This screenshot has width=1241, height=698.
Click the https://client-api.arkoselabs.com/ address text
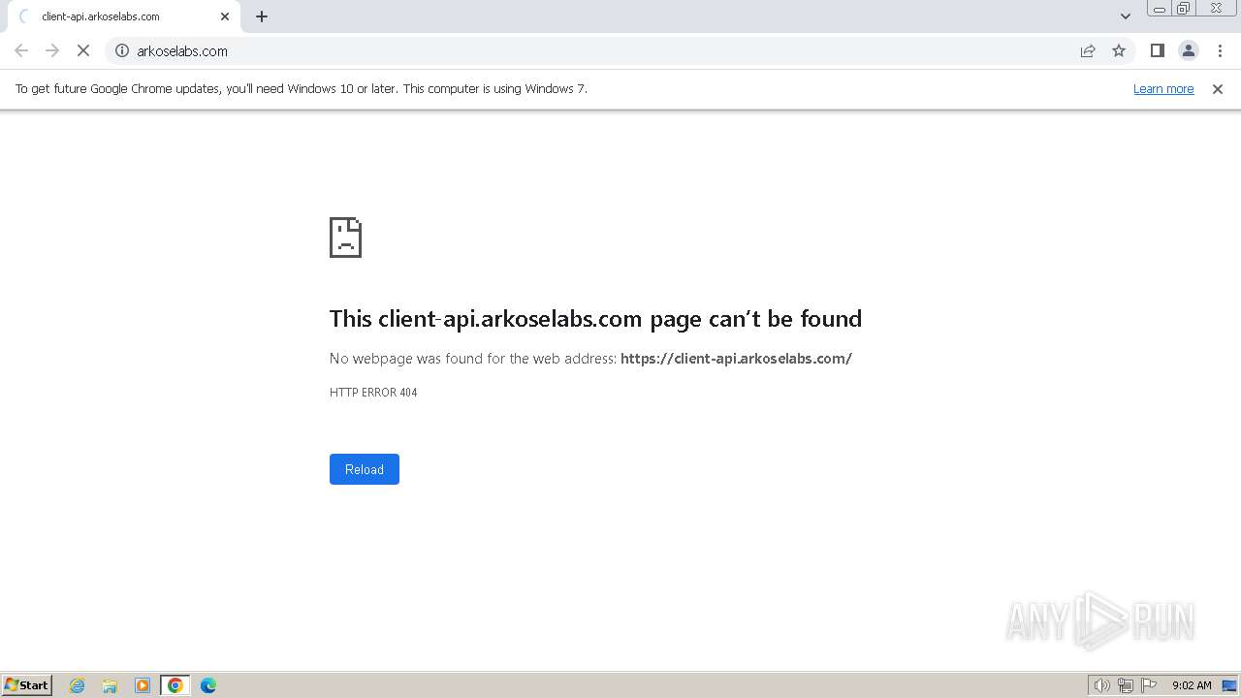click(x=736, y=359)
